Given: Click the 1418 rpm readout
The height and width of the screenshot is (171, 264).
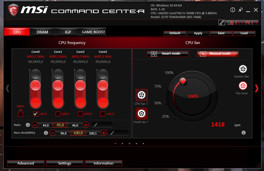Looking at the screenshot, I should (218, 124).
